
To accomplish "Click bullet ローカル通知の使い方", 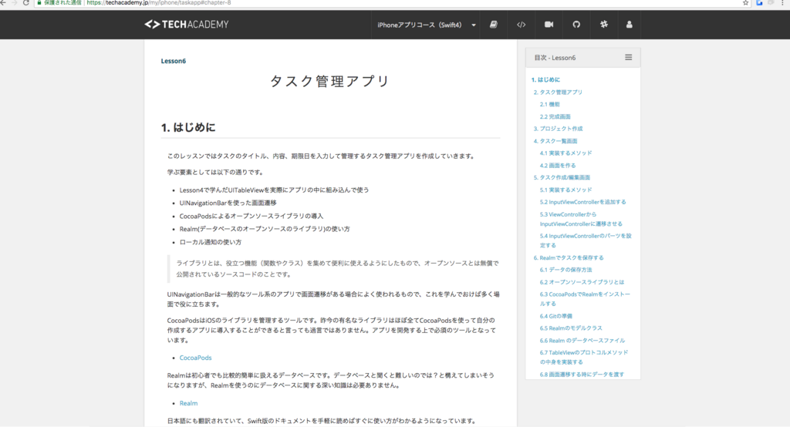I will (x=210, y=242).
